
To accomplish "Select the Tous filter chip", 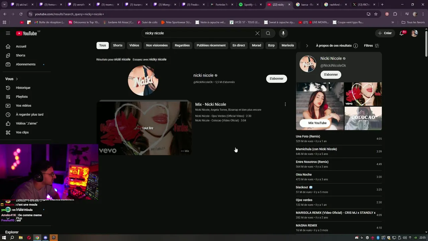I will point(103,46).
